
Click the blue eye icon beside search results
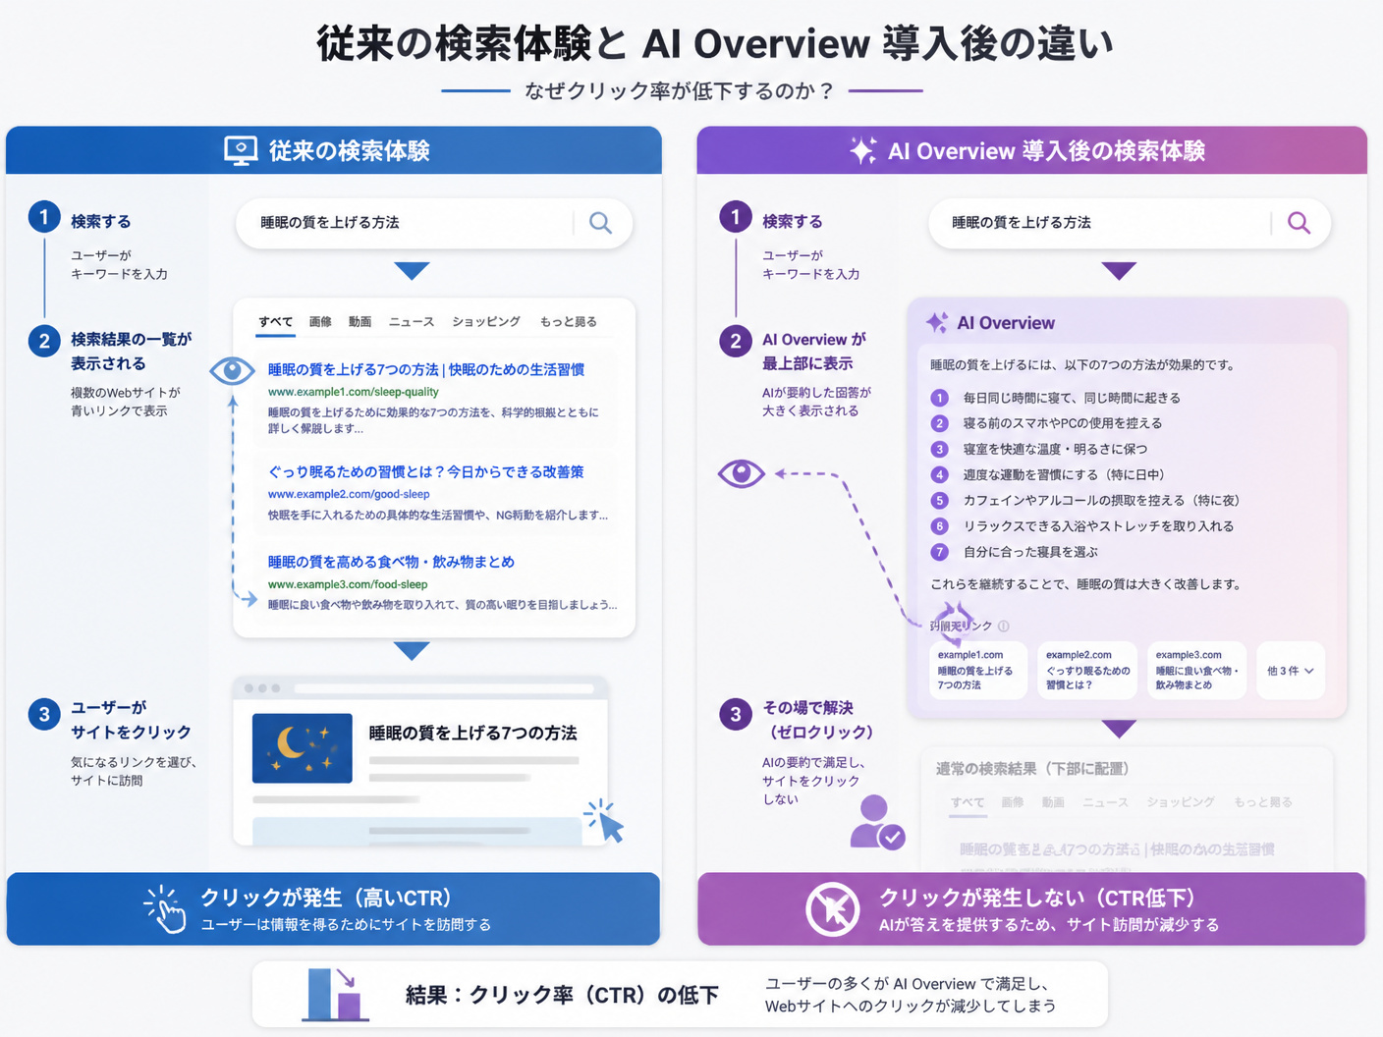pos(233,370)
